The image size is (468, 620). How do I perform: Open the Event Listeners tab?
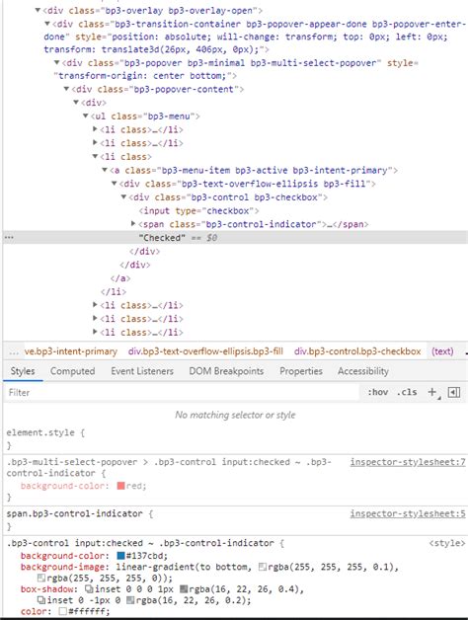142,371
